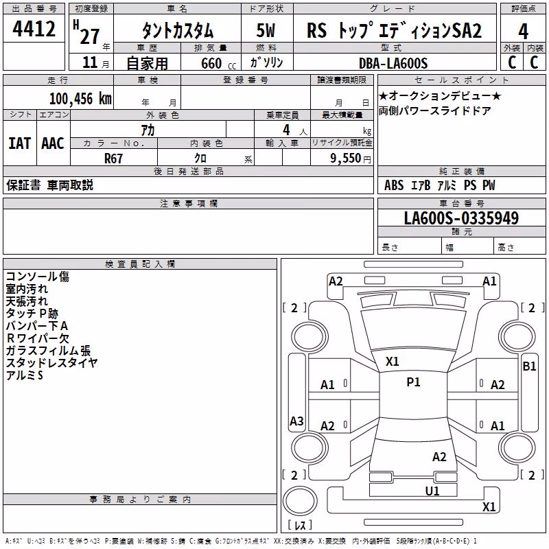The width and height of the screenshot is (549, 549).
Task: Click the color number R67
Action: coord(113,159)
